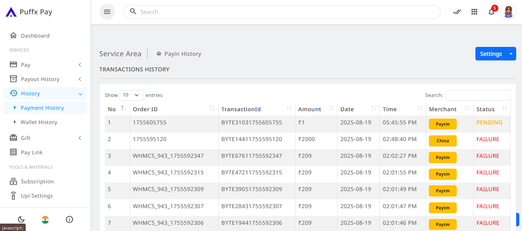Screen dimensions: 522x231
Task: Select transaction ID BYTE31031755605755
Action: point(252,122)
